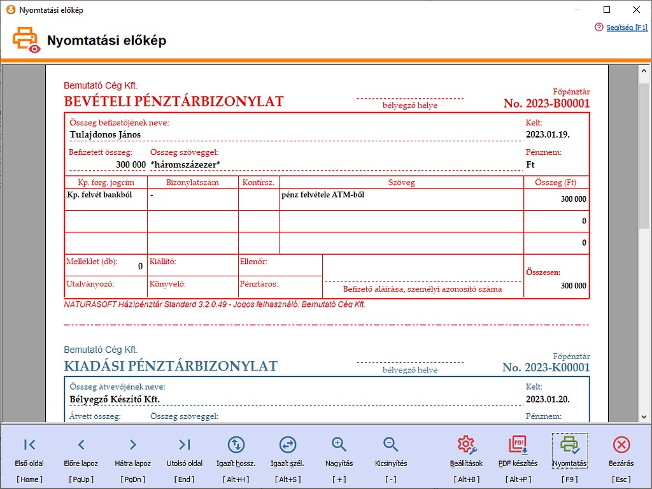This screenshot has height=489, width=652.
Task: Click the scrollbar up arrow
Action: [x=644, y=70]
